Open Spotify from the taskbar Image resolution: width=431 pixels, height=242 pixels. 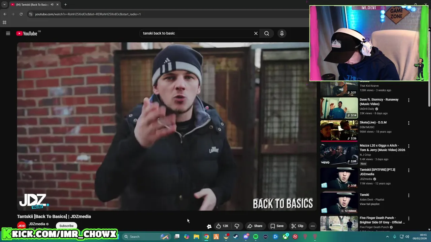tap(256, 237)
